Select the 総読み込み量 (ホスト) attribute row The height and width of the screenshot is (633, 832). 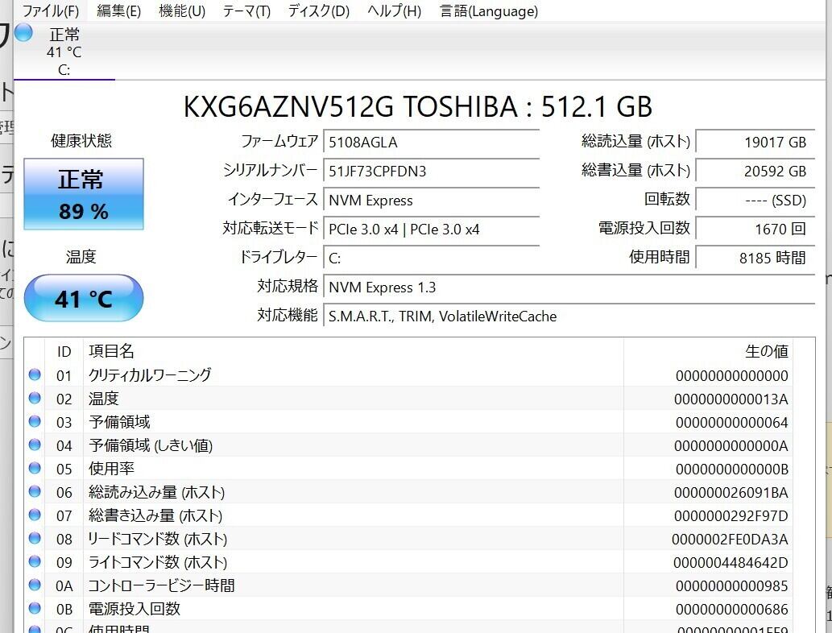click(408, 492)
